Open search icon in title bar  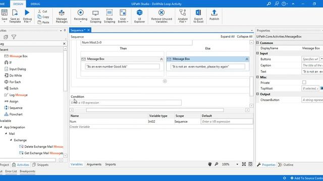coord(268,4)
